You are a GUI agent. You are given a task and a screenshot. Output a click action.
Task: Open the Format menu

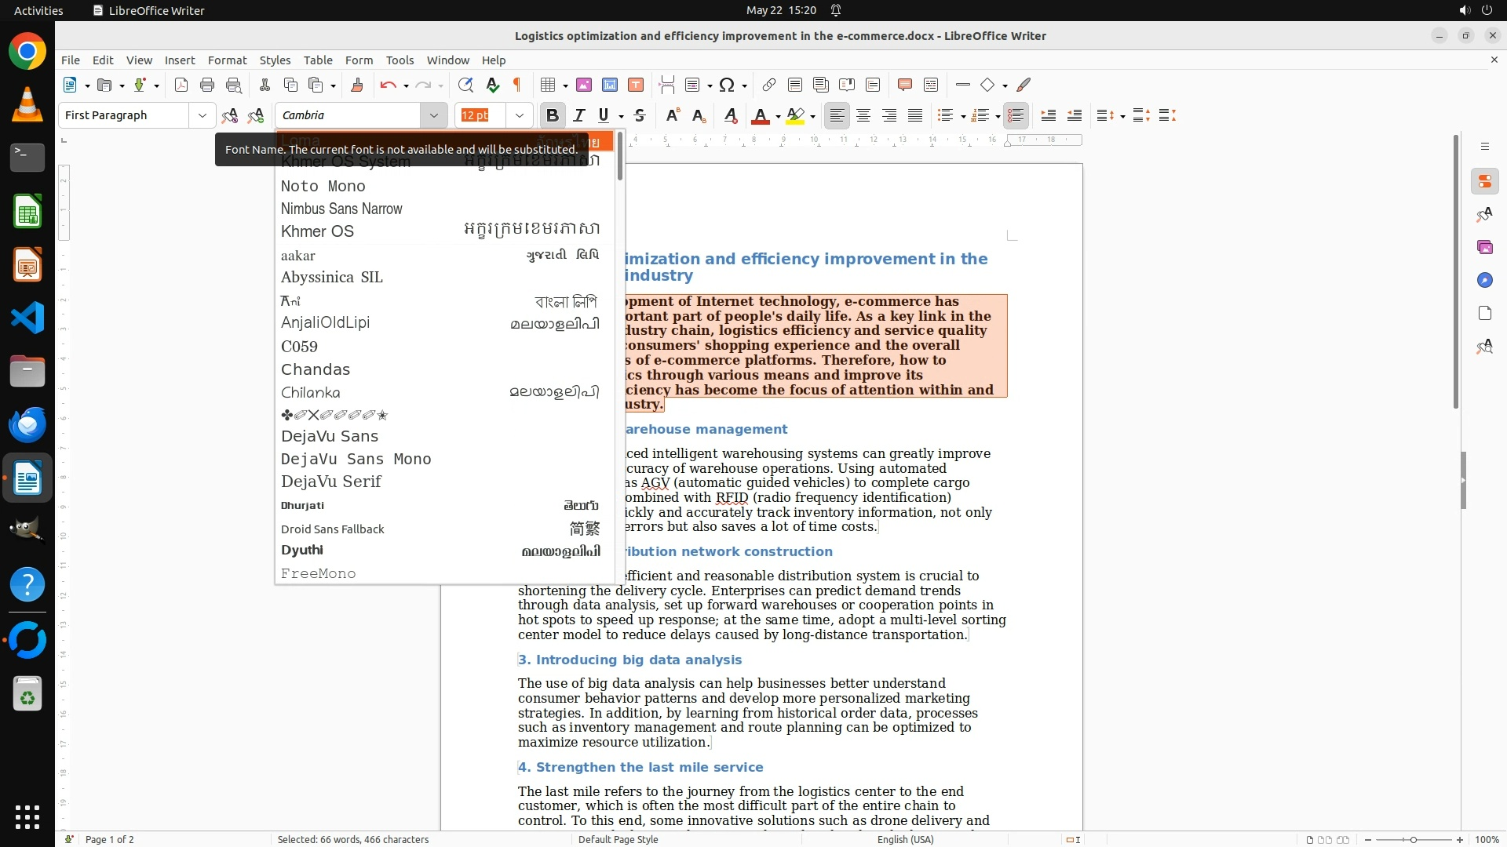(227, 60)
